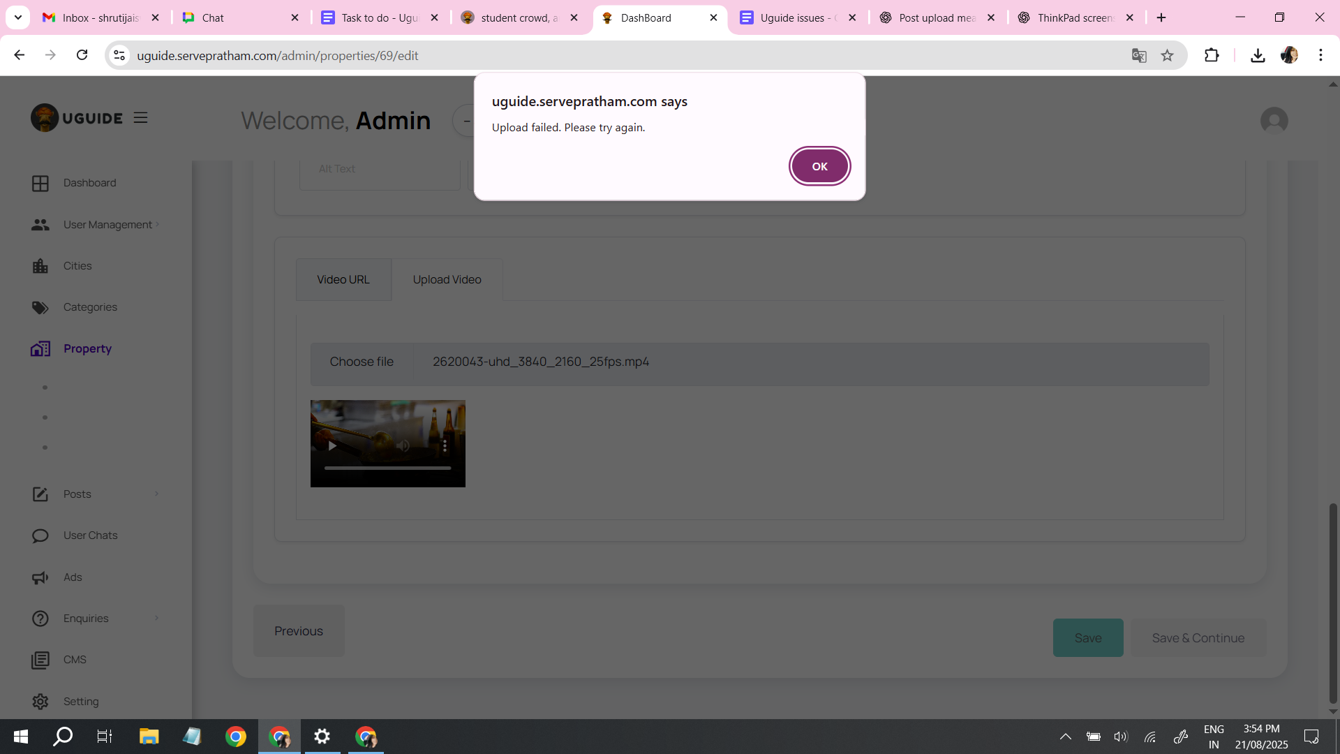Select the Upload Video tab
The width and height of the screenshot is (1340, 754).
447,279
